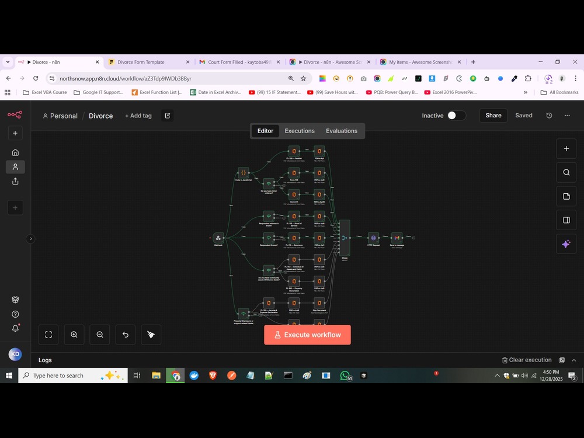The image size is (584, 438).
Task: Click the Windows taskbar search box
Action: point(73,376)
